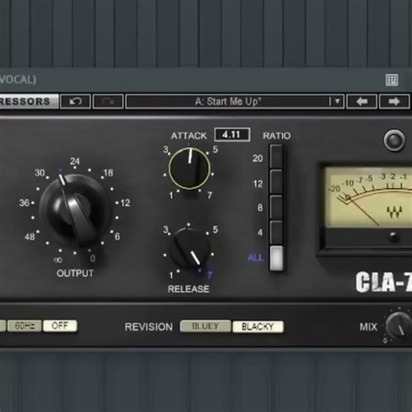The image size is (412, 412).
Task: Select the ratio 8 button
Action: [277, 208]
